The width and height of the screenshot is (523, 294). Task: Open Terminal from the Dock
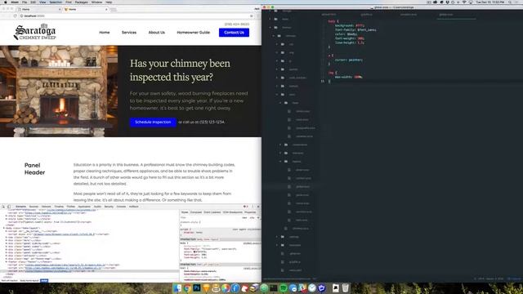point(274,288)
